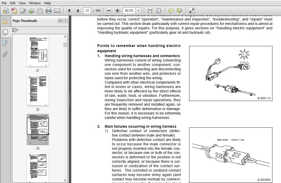Click the cloud upload icon
The height and width of the screenshot is (183, 281).
tap(31, 11)
